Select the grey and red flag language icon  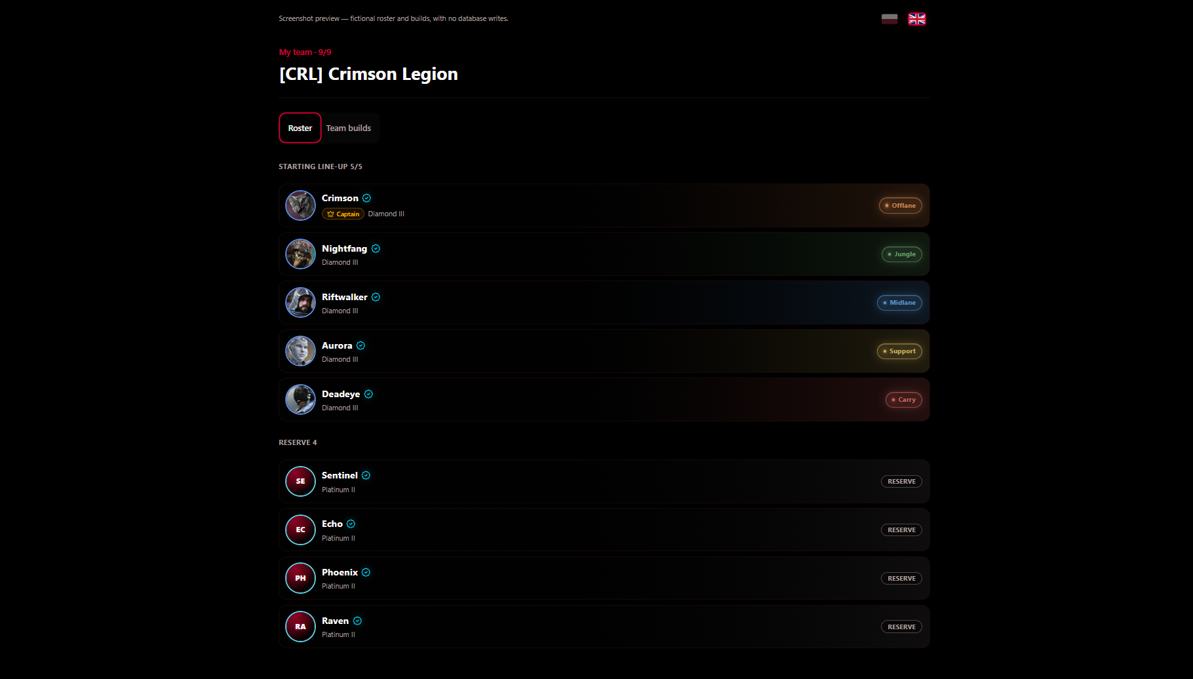point(889,19)
